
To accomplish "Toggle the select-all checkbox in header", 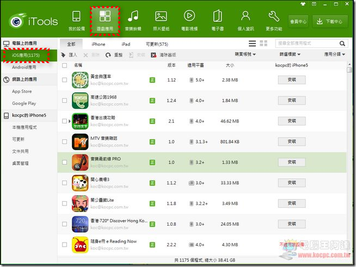I will (65, 65).
